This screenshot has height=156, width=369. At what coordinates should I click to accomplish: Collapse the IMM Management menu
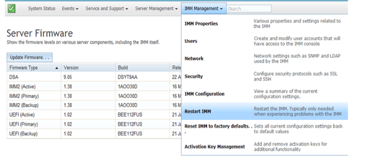point(204,9)
